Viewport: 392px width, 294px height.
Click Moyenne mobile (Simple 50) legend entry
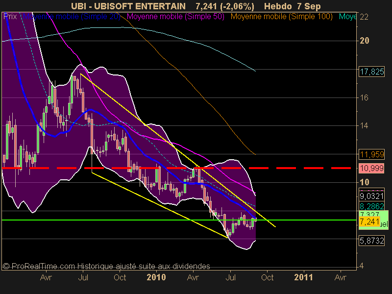coord(175,17)
